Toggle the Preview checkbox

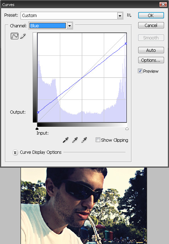pos(140,71)
